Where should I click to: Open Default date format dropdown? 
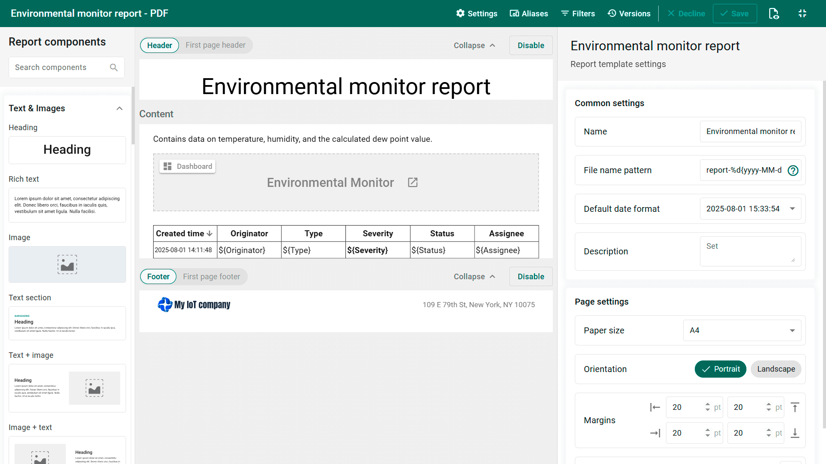coord(750,209)
